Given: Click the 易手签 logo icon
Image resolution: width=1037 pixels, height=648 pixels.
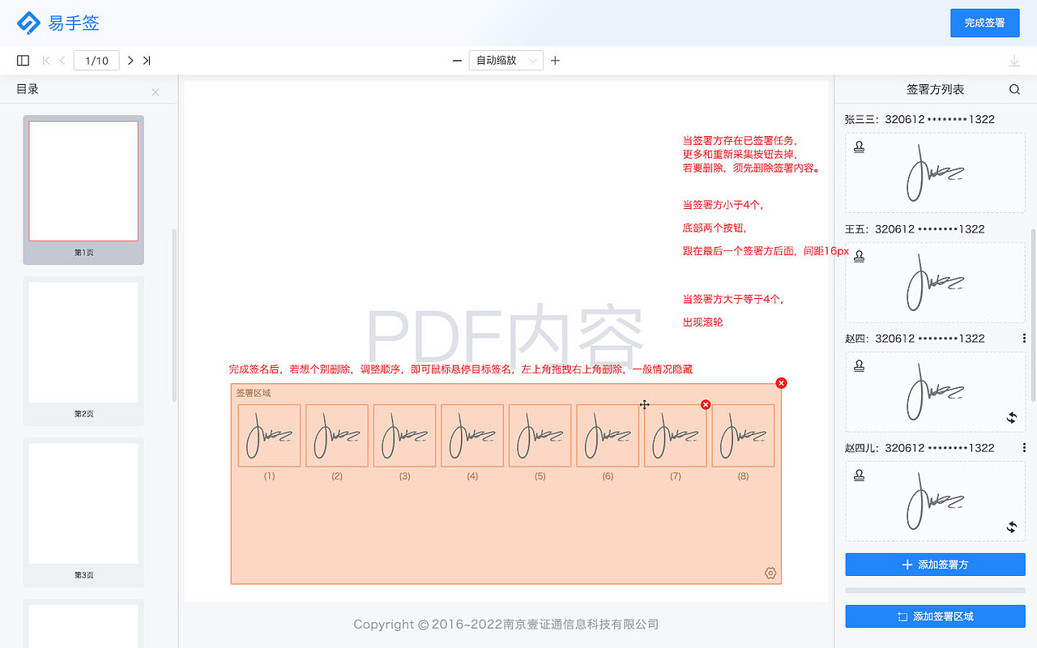Looking at the screenshot, I should (x=29, y=23).
